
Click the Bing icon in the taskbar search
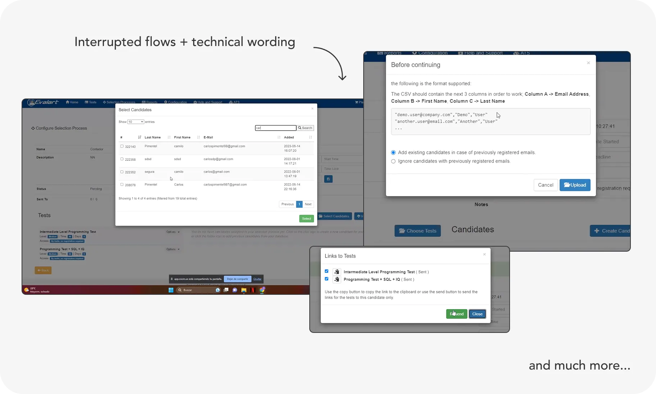point(218,290)
